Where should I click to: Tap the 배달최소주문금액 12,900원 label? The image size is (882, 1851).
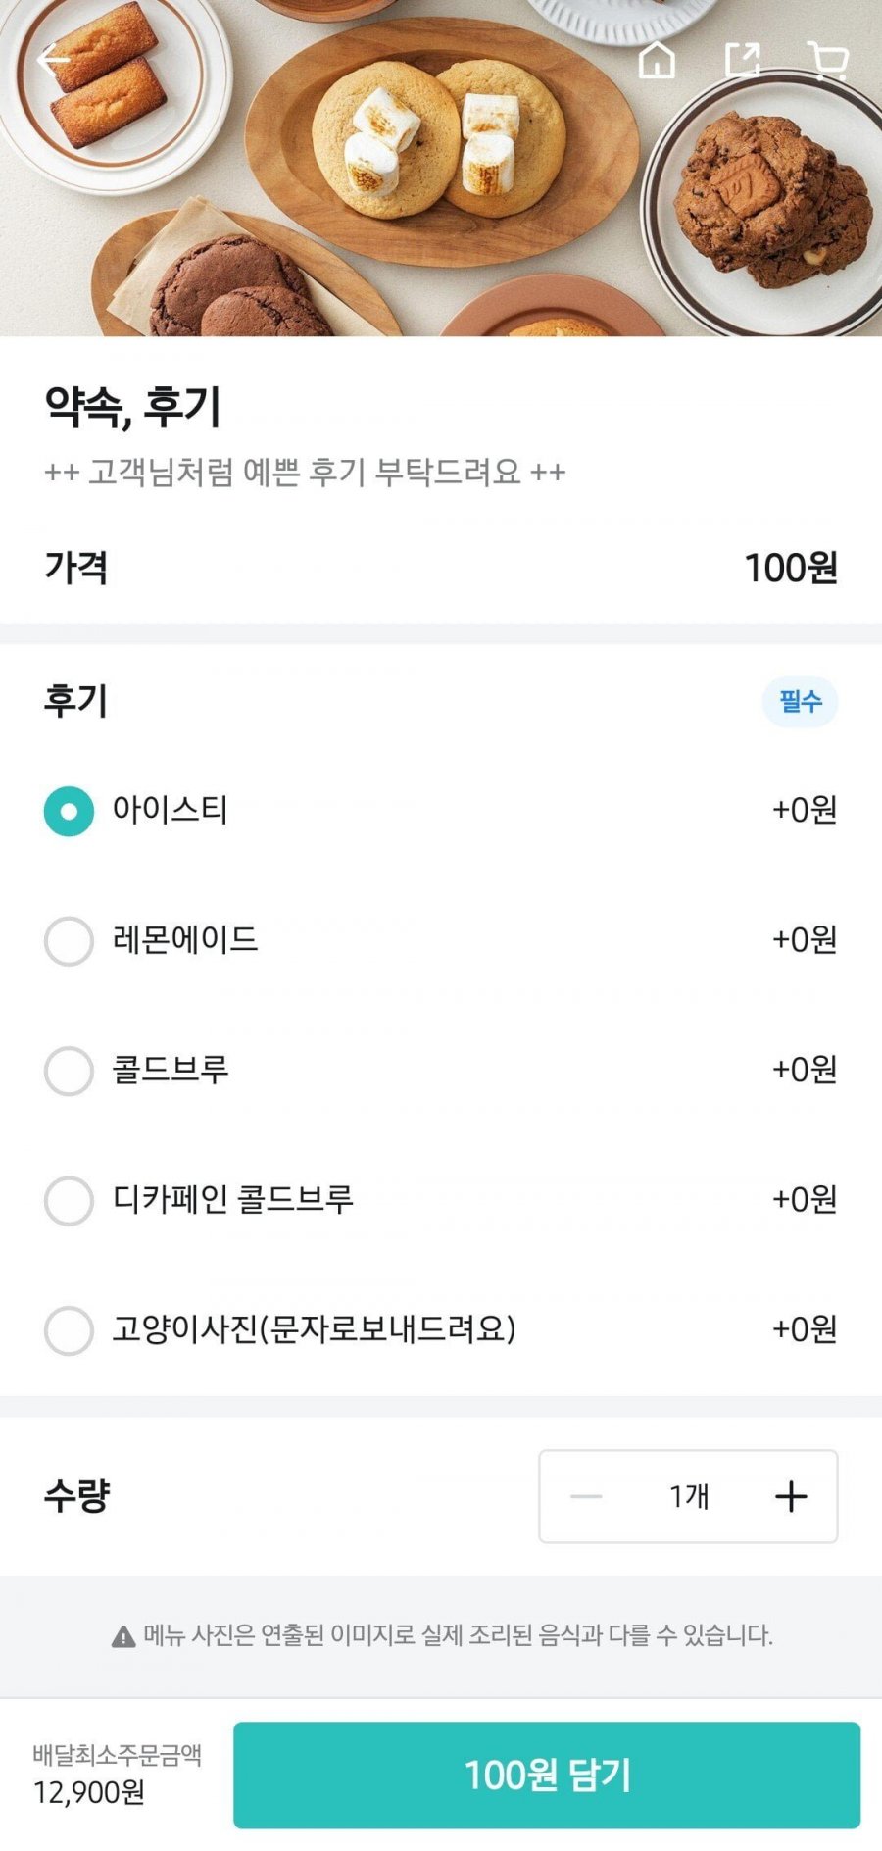(x=117, y=1775)
